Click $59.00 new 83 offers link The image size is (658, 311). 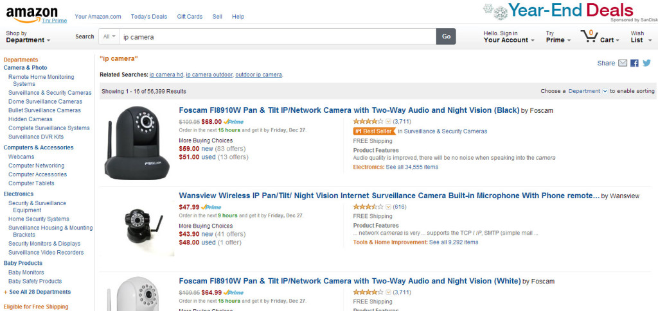coord(212,149)
